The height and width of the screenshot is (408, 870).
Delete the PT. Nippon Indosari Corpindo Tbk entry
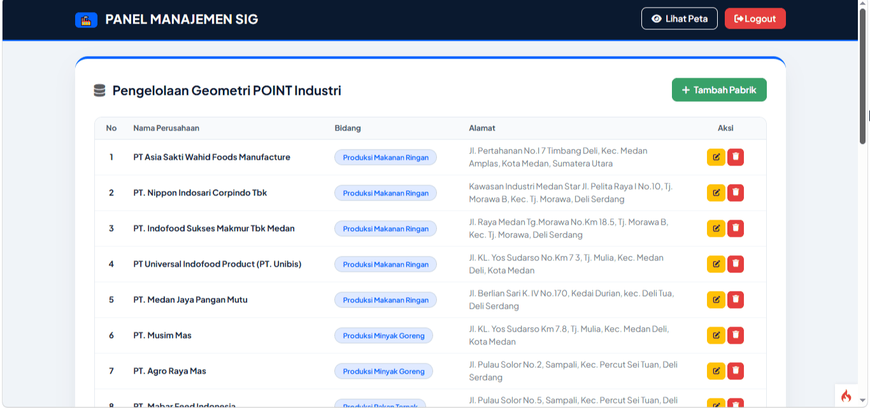pos(736,193)
